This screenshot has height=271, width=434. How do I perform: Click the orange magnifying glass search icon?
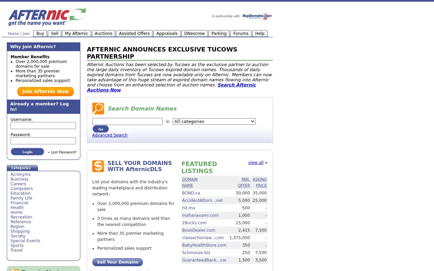(x=98, y=108)
